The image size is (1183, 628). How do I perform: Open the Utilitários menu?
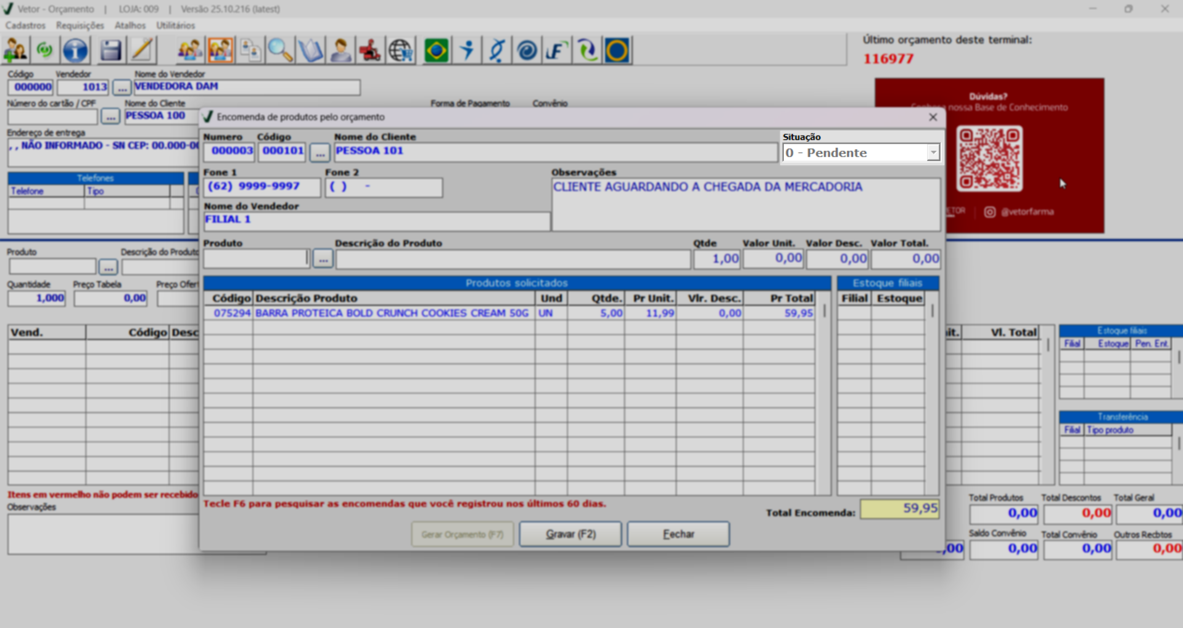coord(175,25)
